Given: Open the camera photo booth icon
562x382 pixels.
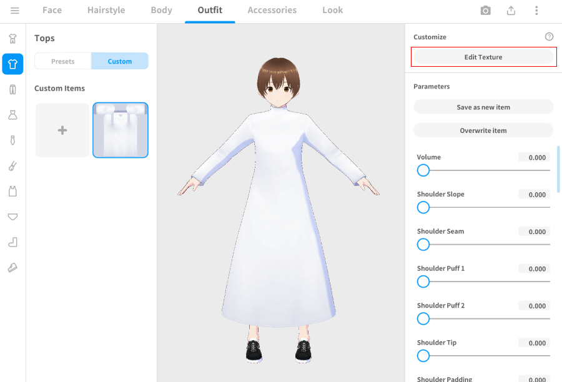Looking at the screenshot, I should point(485,11).
